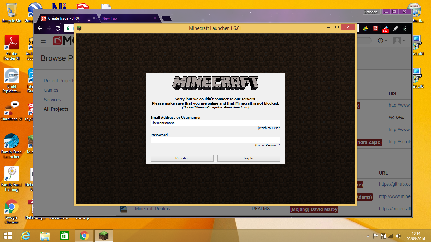
Task: Select Recent Projects in the JIRA sidebar
Action: pyautogui.click(x=59, y=81)
